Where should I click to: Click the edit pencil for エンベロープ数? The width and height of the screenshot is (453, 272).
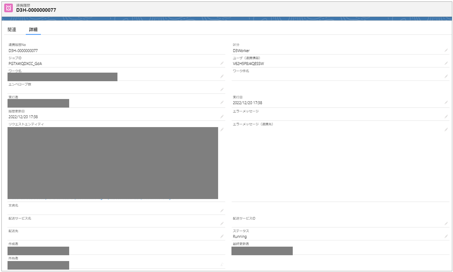point(222,89)
